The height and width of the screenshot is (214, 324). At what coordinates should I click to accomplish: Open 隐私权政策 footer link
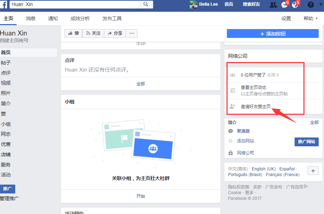tap(239, 187)
